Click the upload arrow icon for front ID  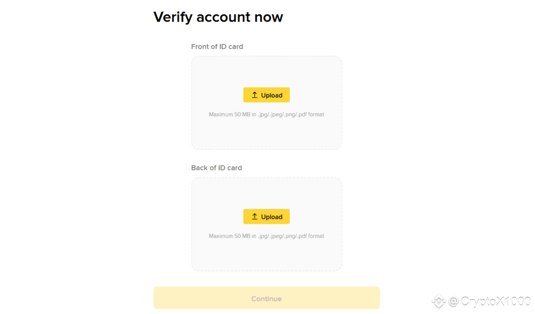pyautogui.click(x=254, y=95)
